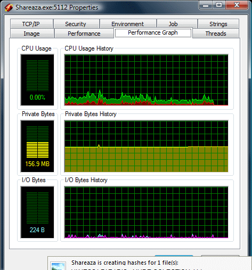Click the 'CPU Usage History' label
Viewport: 252px width, 270px height.
[x=89, y=48]
